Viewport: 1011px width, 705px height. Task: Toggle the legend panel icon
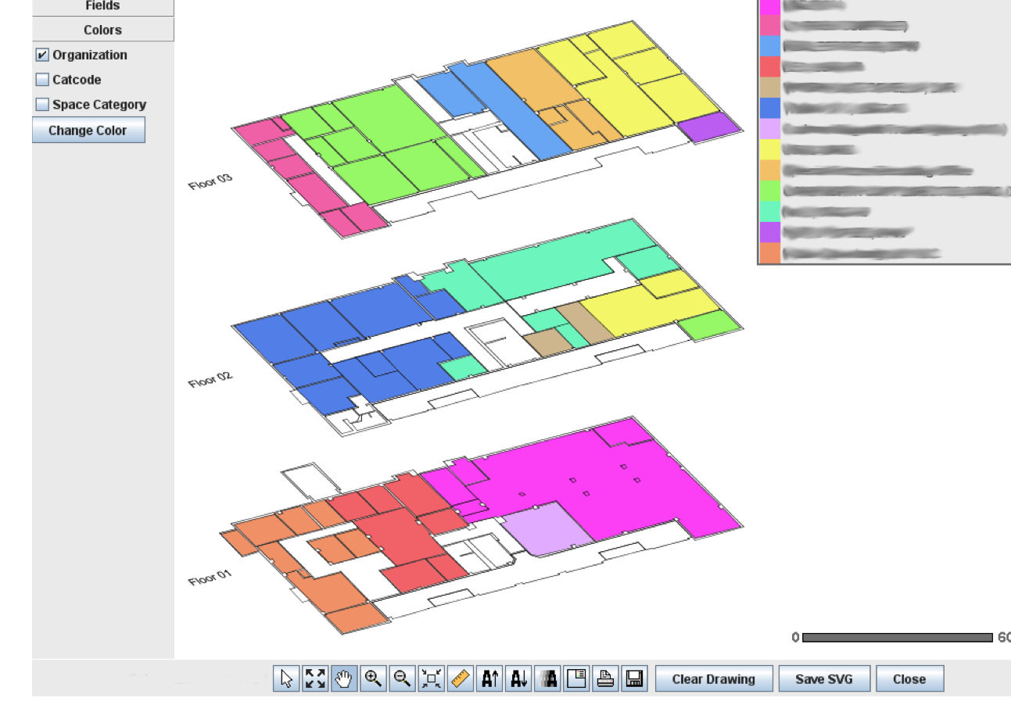[x=576, y=678]
